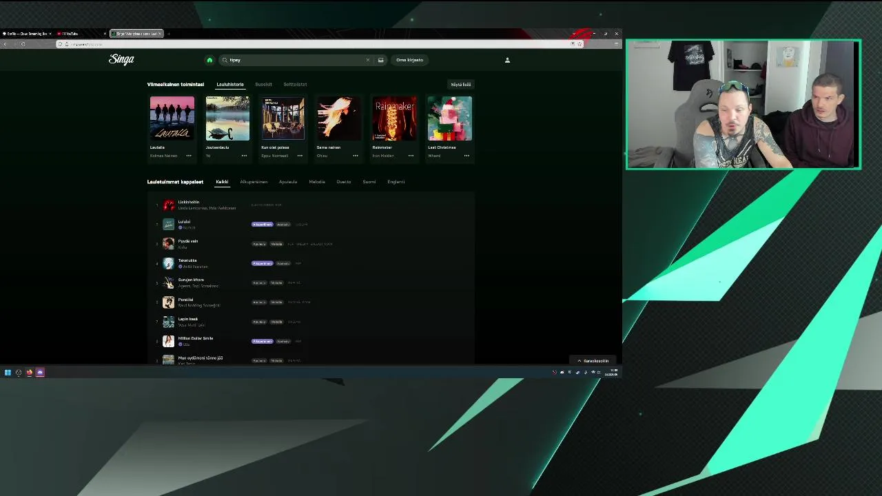Open the Kun olet poissa cover
The height and width of the screenshot is (496, 882).
(x=283, y=118)
